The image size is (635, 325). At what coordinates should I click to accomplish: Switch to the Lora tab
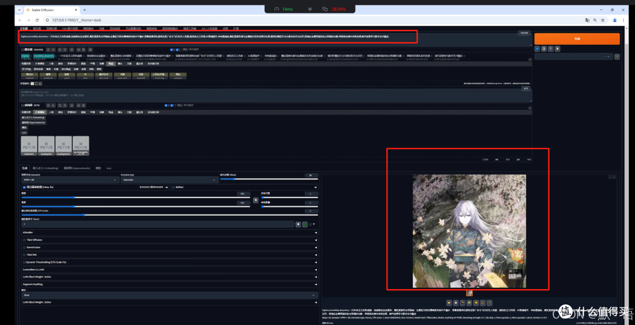[x=109, y=167]
